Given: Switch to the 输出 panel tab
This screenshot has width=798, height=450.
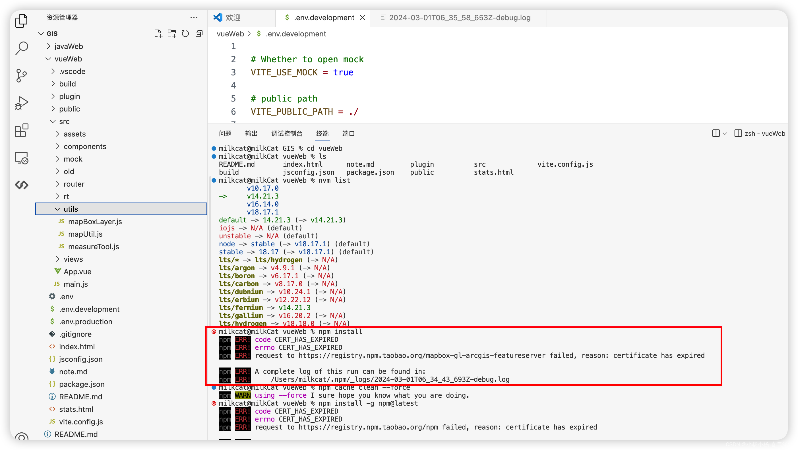Looking at the screenshot, I should click(x=251, y=133).
